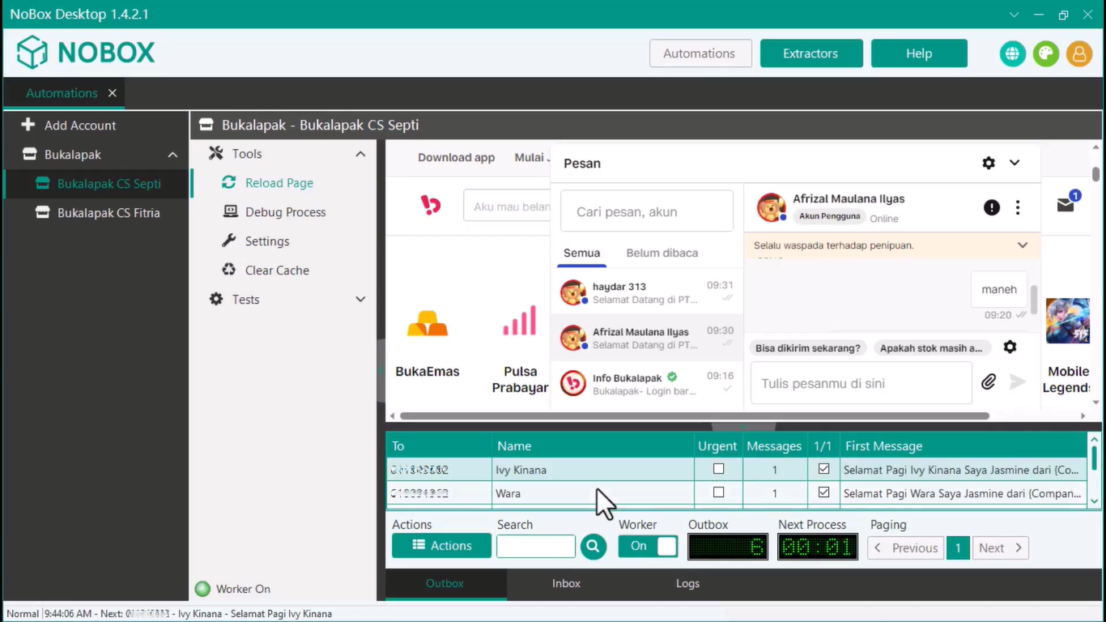
Task: Toggle the Worker On switch
Action: (648, 547)
